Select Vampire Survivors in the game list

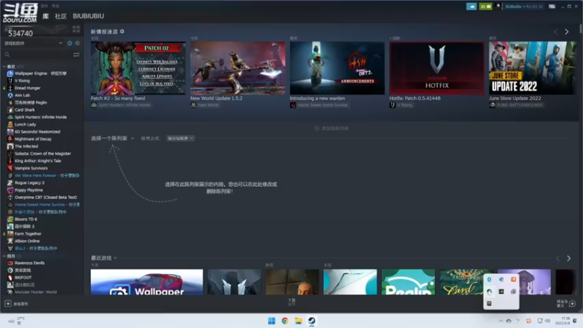click(x=31, y=168)
